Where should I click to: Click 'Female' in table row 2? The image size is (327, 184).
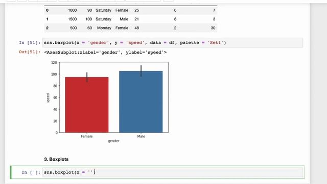(x=122, y=28)
